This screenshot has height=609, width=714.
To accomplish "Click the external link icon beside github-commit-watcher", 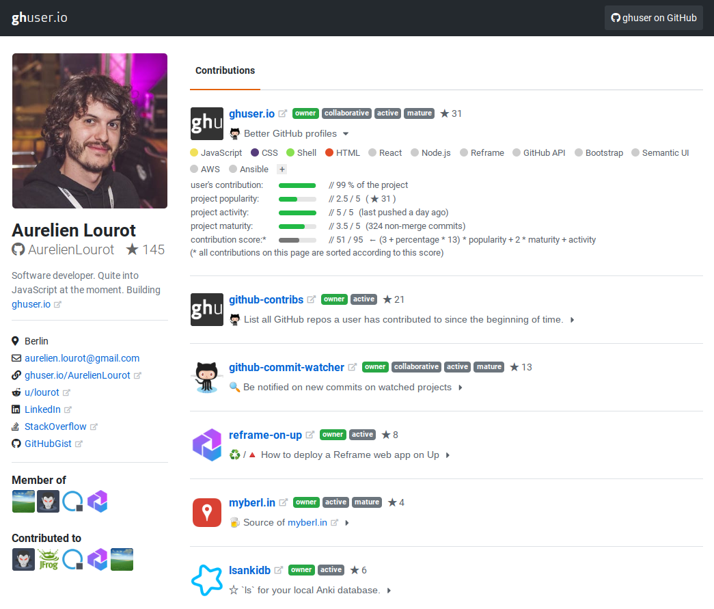I will (353, 367).
